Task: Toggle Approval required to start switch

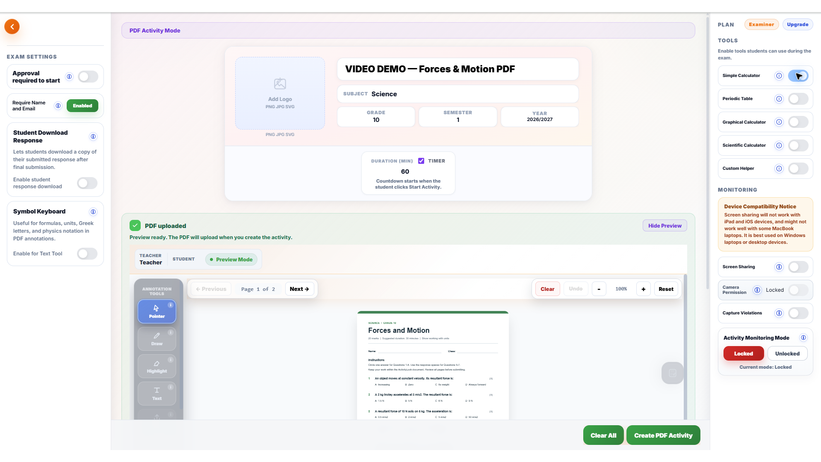Action: [x=88, y=77]
